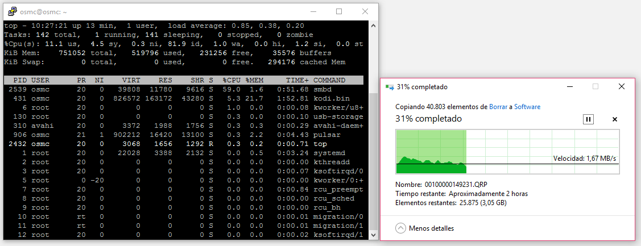Click the TIME+ column header

pos(297,80)
